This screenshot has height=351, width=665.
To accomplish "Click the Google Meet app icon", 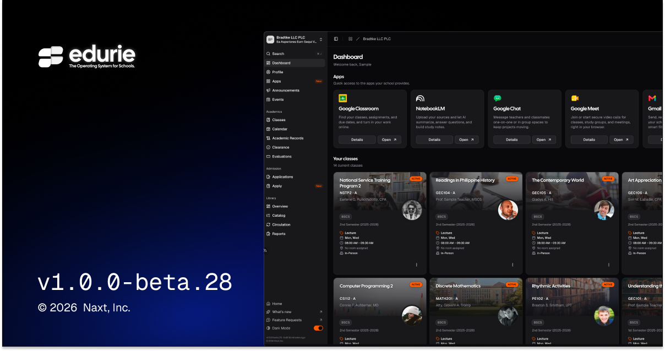I will click(x=575, y=98).
